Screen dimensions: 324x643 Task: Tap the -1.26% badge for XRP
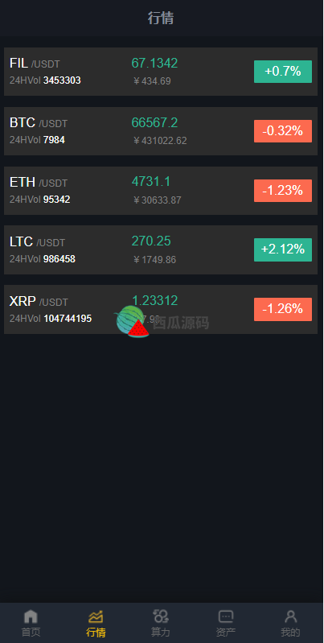(x=283, y=309)
